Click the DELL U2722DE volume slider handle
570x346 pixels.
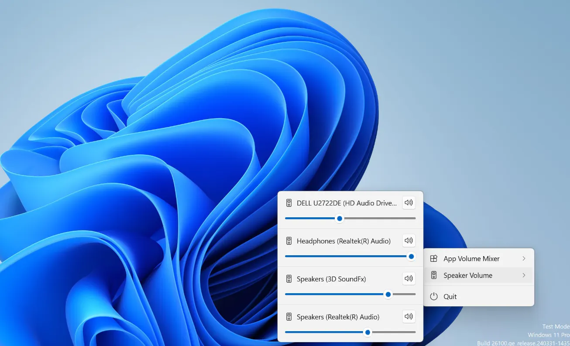point(340,219)
